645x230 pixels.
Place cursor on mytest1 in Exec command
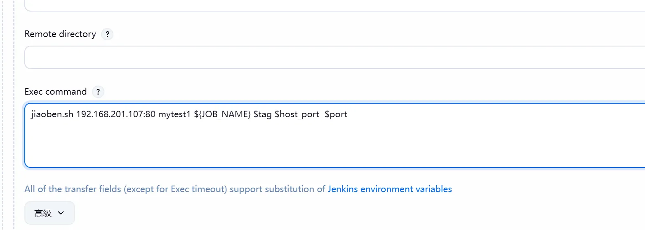(174, 114)
